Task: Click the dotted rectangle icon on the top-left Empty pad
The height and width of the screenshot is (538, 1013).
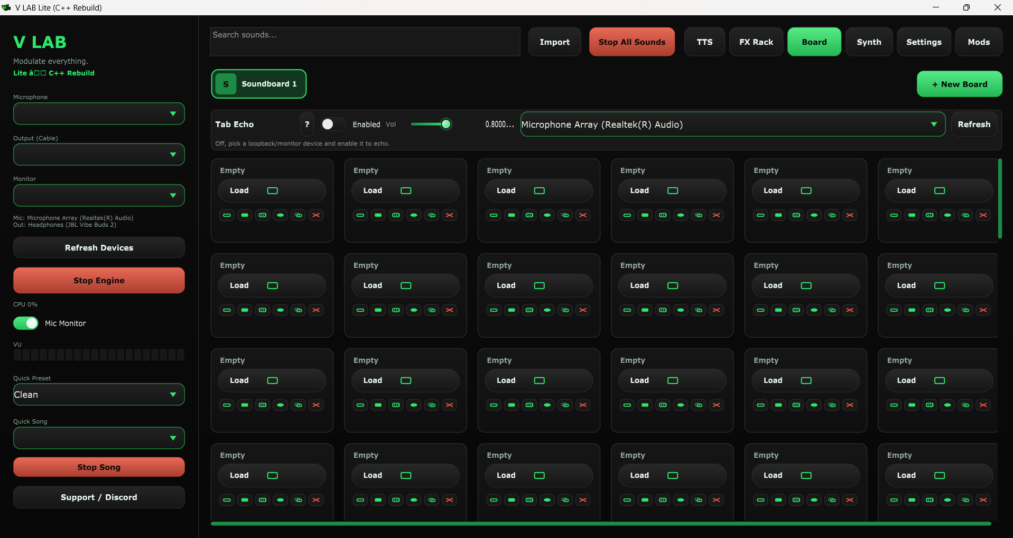Action: 263,215
